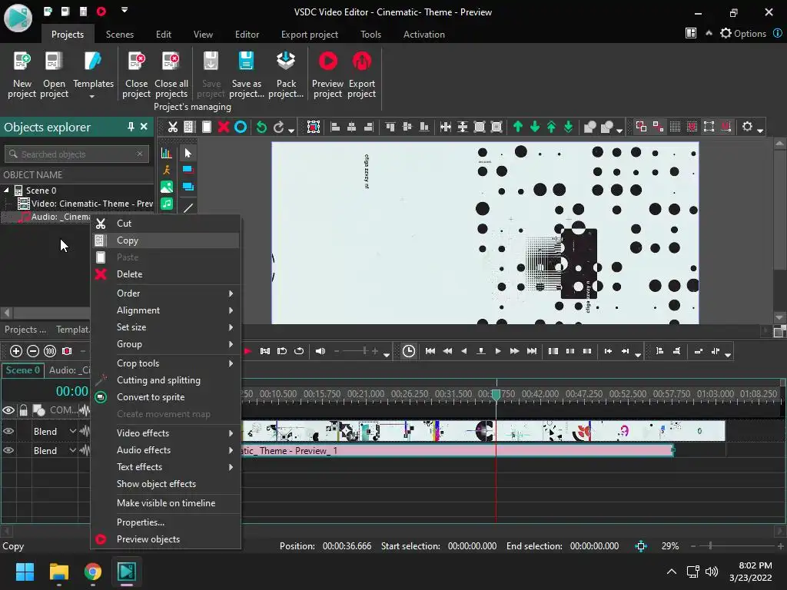The width and height of the screenshot is (787, 590).
Task: Choose Copy in the context menu
Action: coord(166,240)
